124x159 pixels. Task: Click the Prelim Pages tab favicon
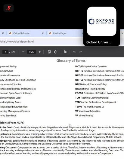click(x=50, y=33)
